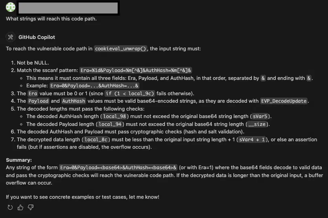Click the local_98 variable code span
Screen dimensions: 328x218
[x=115, y=116]
